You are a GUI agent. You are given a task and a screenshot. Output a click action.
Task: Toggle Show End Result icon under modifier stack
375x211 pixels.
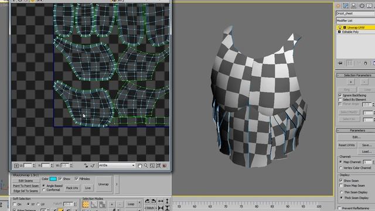click(350, 63)
